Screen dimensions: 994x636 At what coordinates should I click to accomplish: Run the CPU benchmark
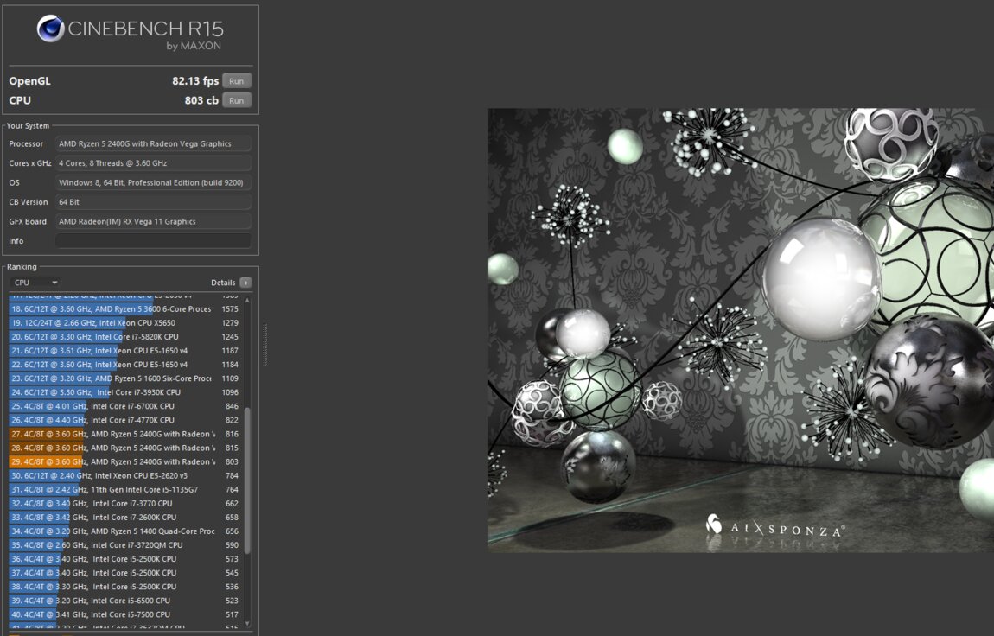pos(236,101)
